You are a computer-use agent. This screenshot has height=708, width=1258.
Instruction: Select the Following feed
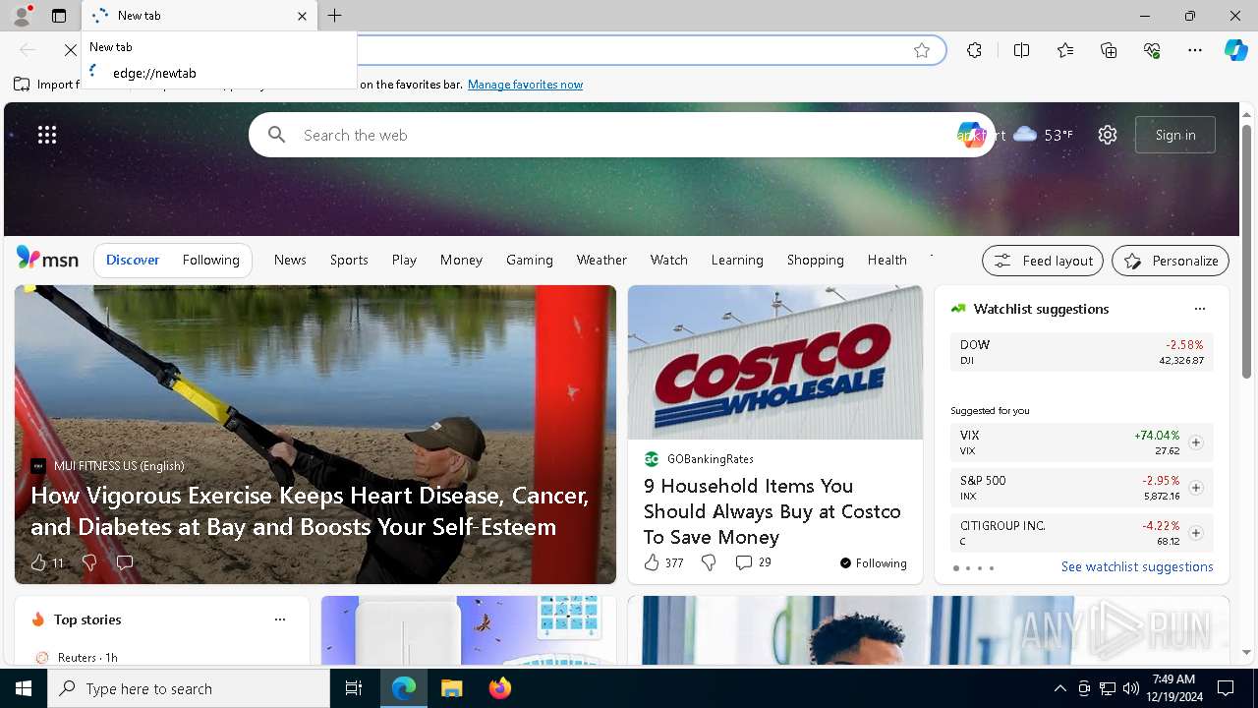(x=210, y=260)
